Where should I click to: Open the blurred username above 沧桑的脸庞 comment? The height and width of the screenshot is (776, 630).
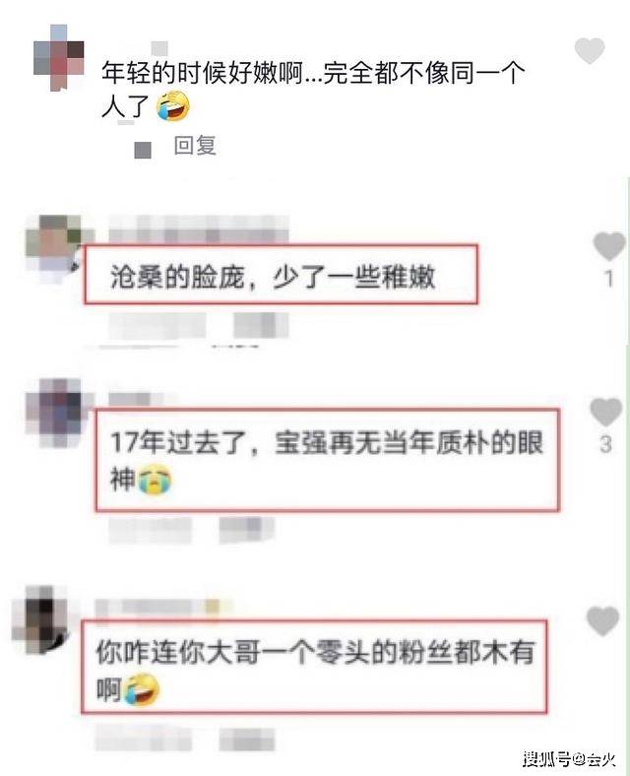(x=198, y=229)
